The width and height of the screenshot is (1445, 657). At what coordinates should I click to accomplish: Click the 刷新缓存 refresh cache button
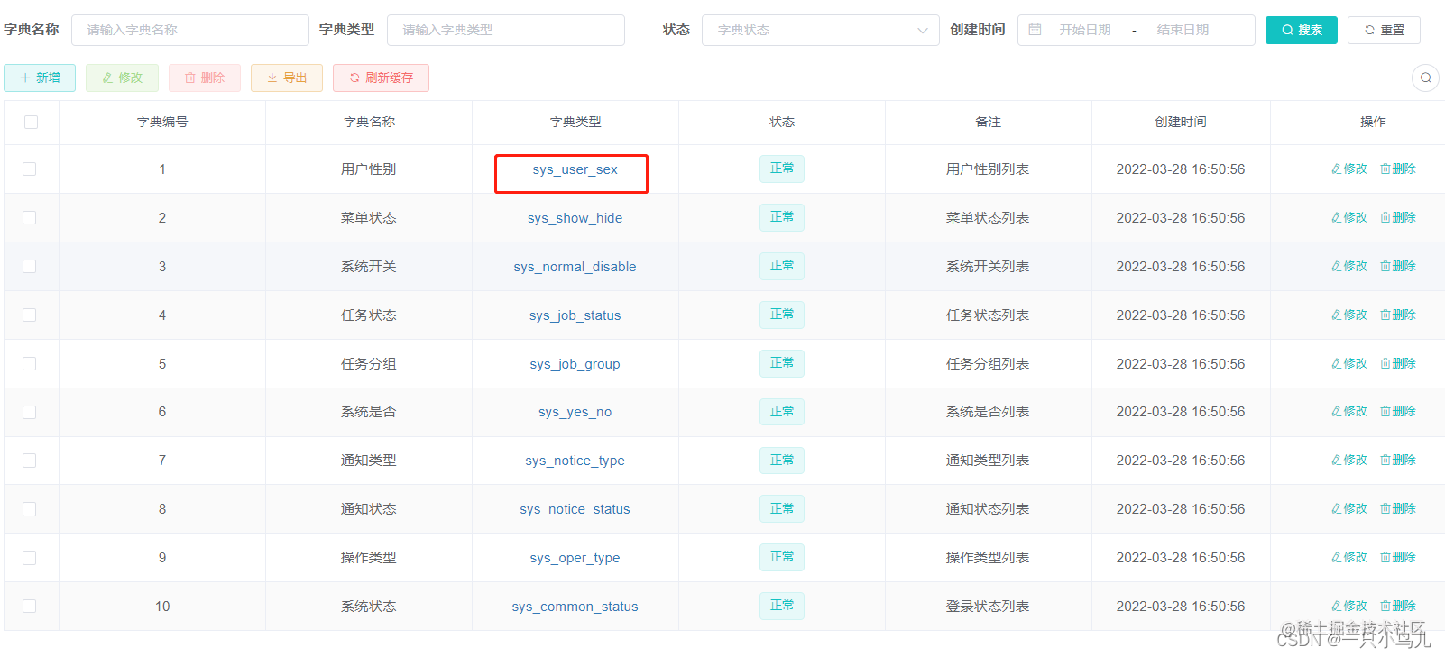[x=381, y=78]
